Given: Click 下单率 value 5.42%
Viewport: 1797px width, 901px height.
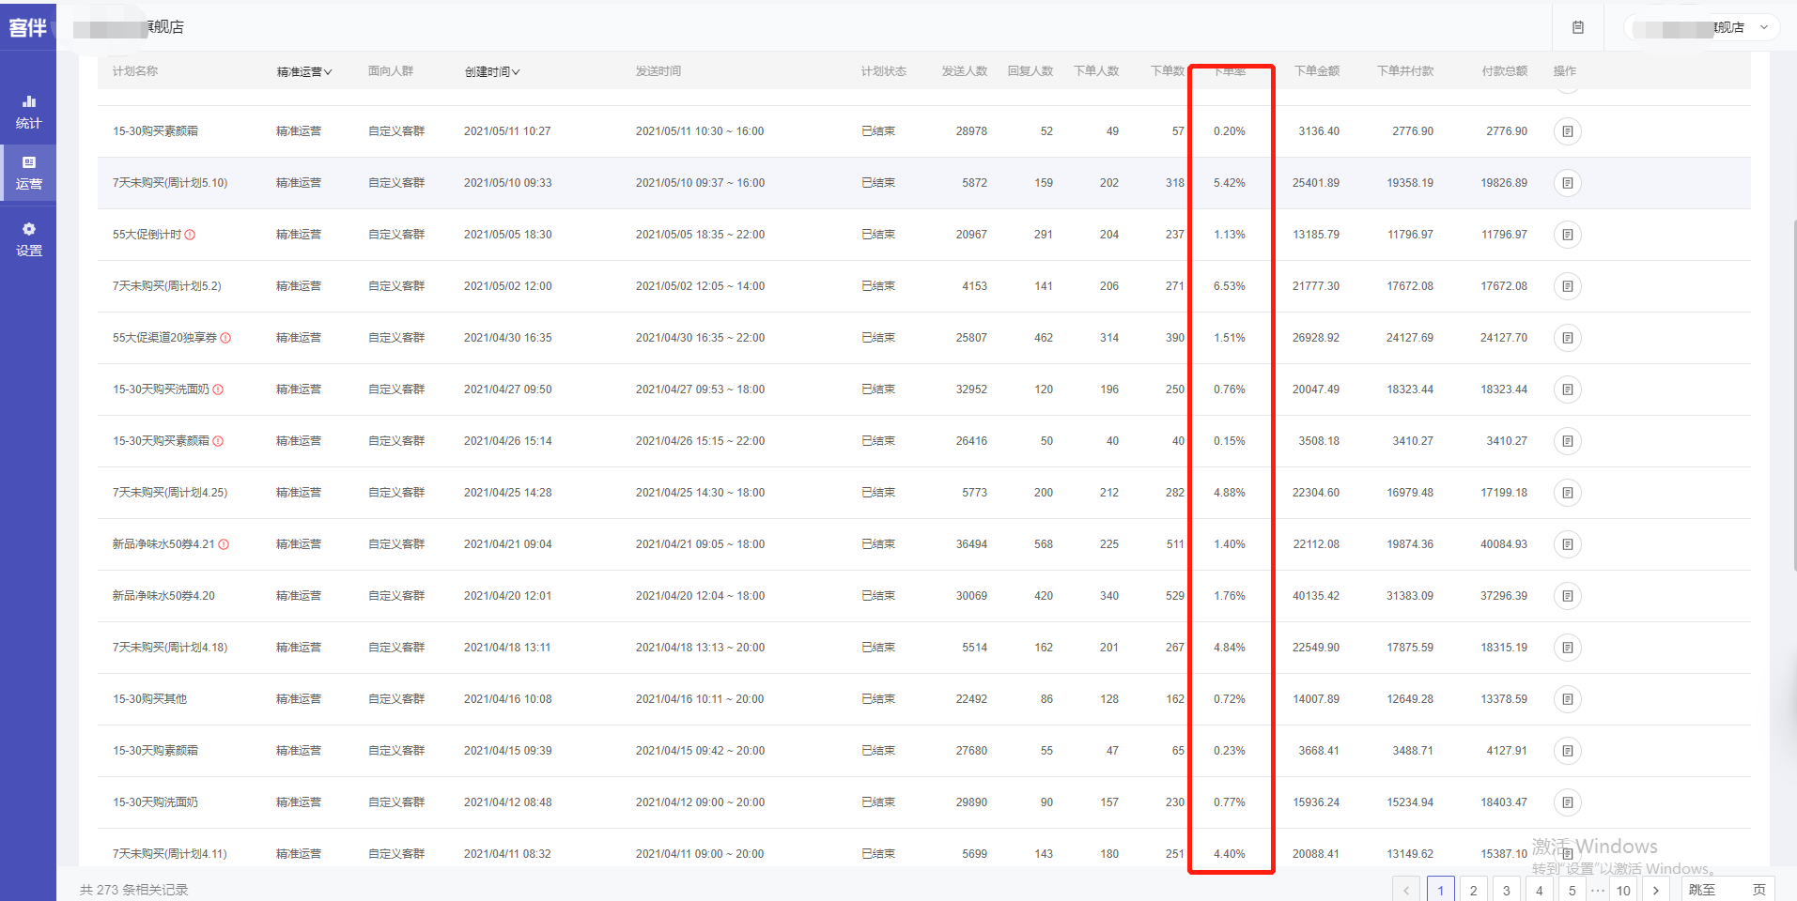Looking at the screenshot, I should [1229, 183].
